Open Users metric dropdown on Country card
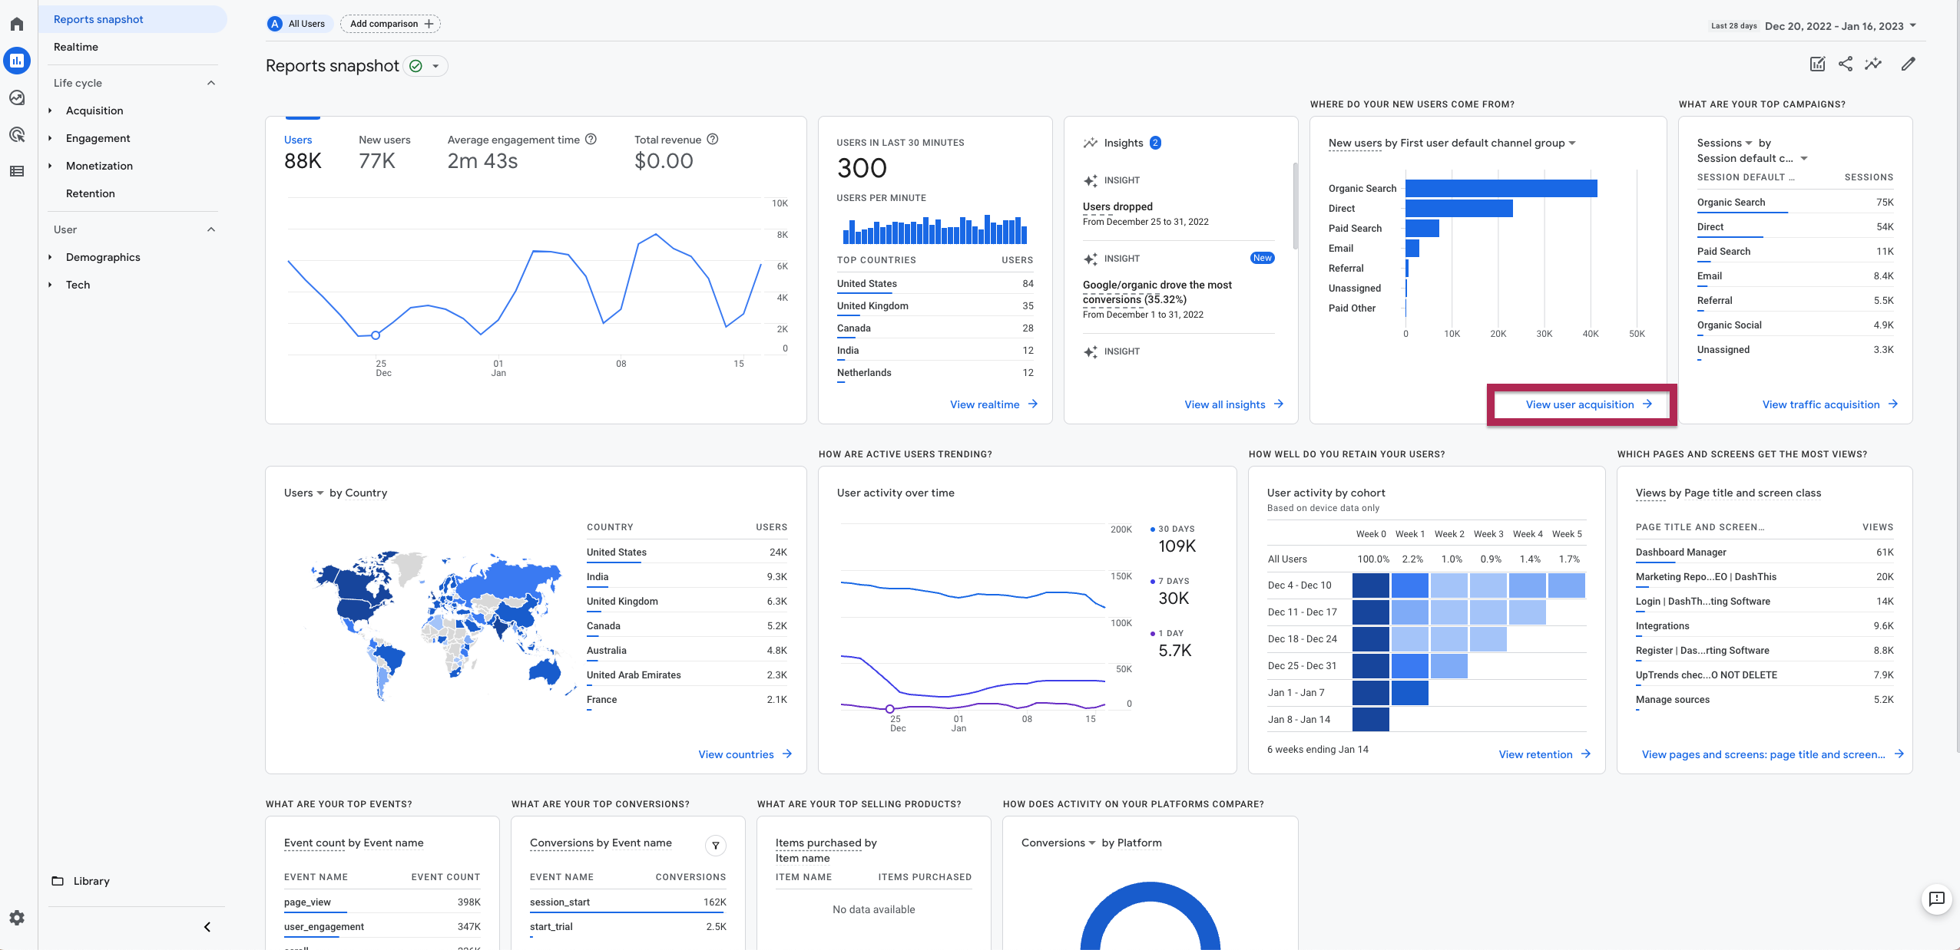1960x950 pixels. (319, 493)
